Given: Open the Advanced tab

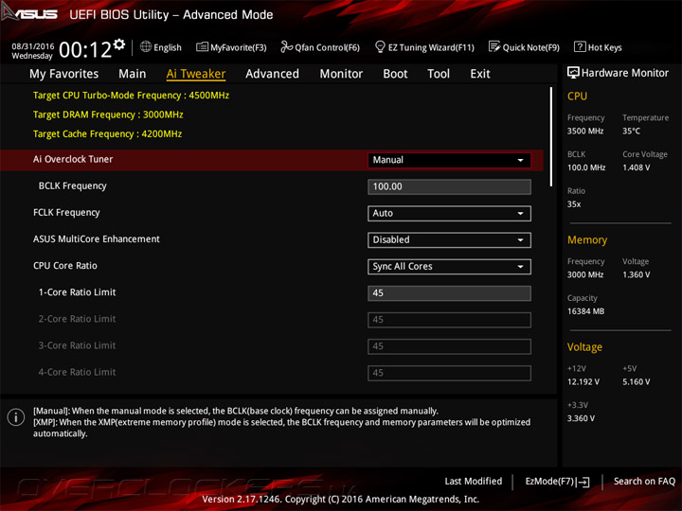Looking at the screenshot, I should coord(272,74).
